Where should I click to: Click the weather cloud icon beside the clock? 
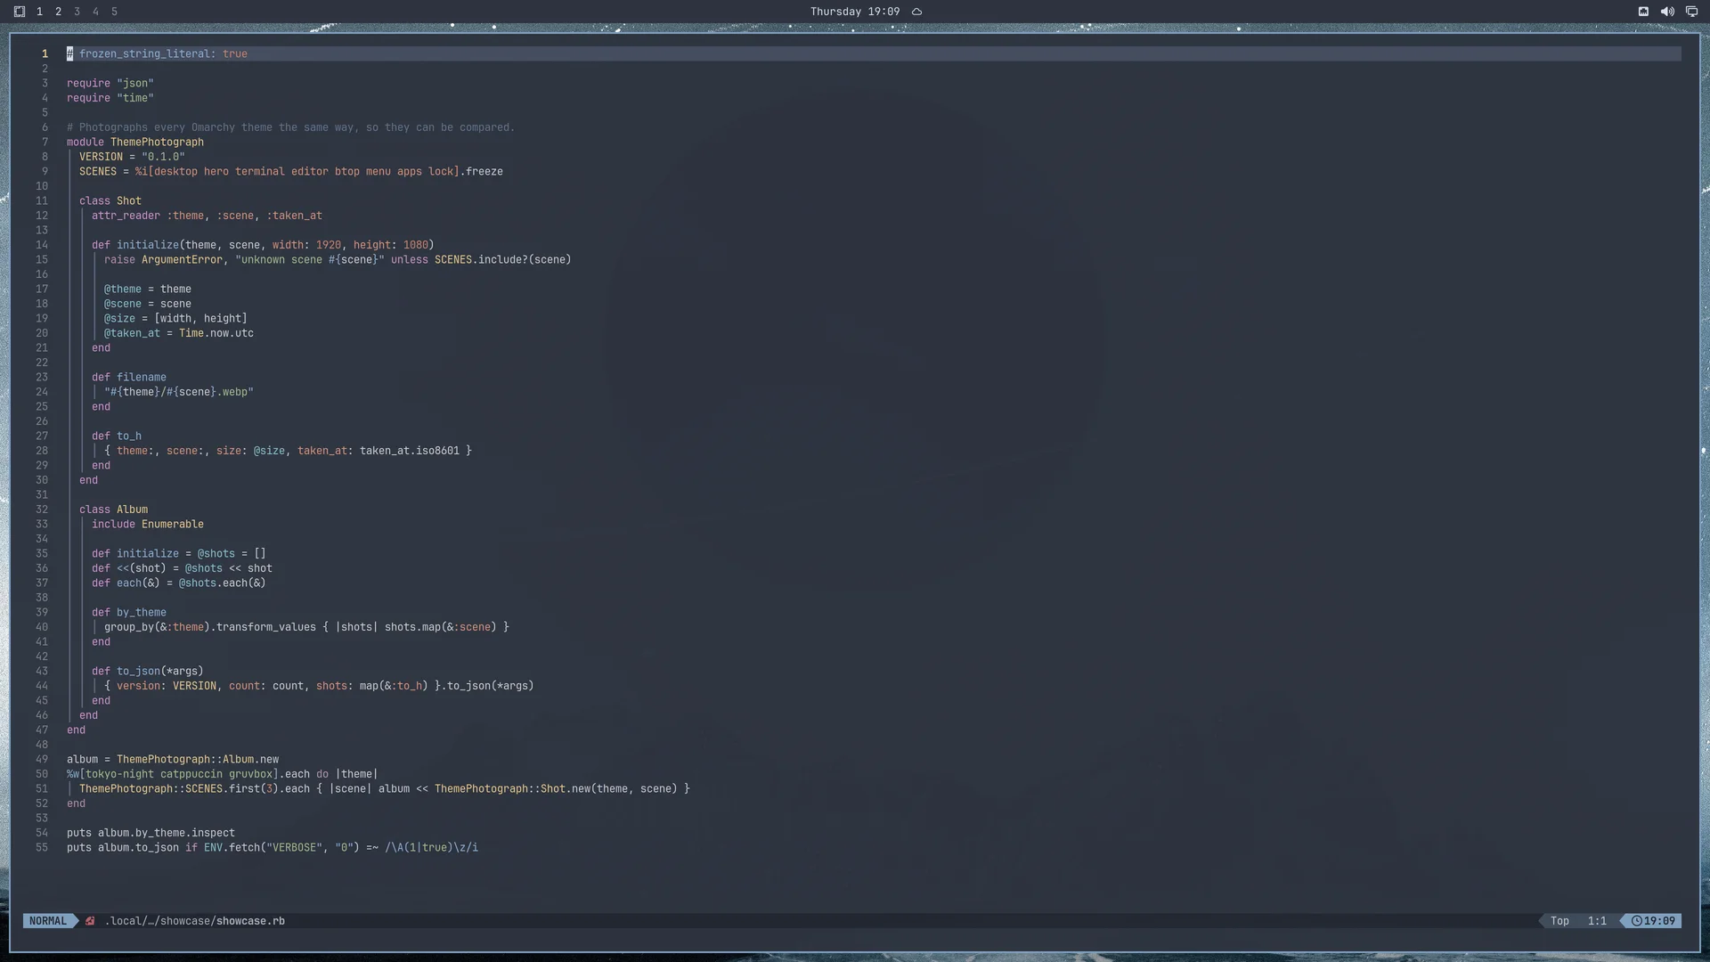pos(916,12)
